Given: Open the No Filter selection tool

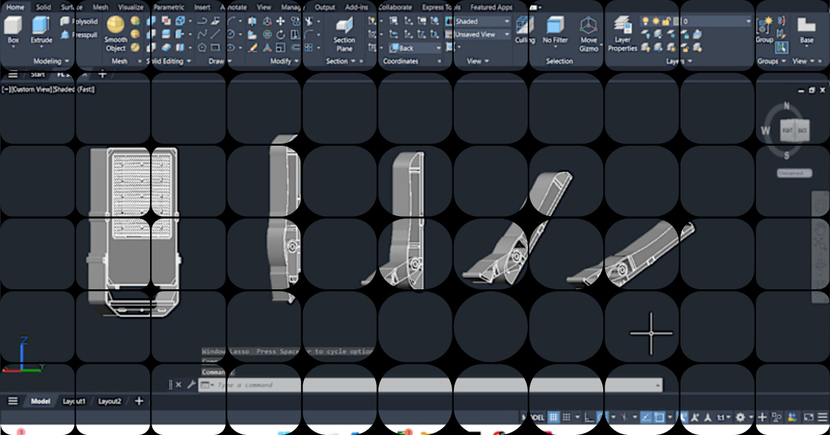Looking at the screenshot, I should click(x=555, y=31).
